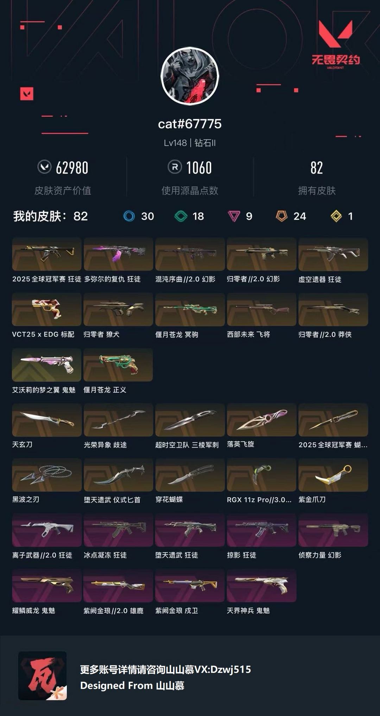Click the blue Select tier icon
Screen dimensions: 380x716
coord(129,216)
